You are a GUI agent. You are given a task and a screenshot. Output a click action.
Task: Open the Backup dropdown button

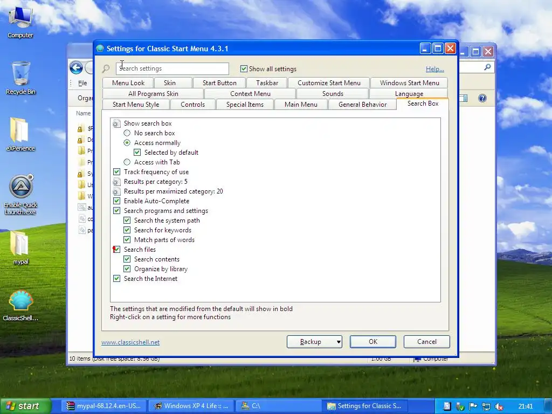point(314,342)
